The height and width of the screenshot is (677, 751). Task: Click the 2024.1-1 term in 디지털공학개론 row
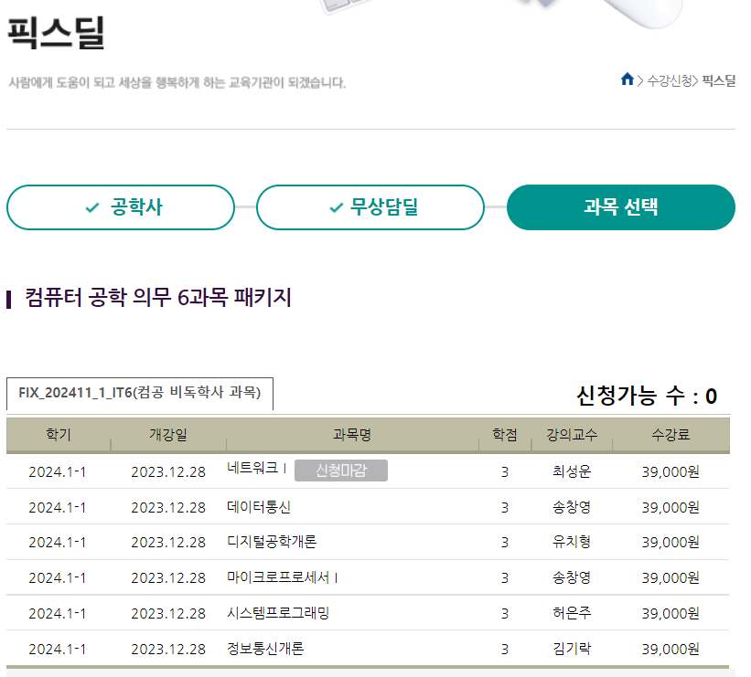[58, 543]
